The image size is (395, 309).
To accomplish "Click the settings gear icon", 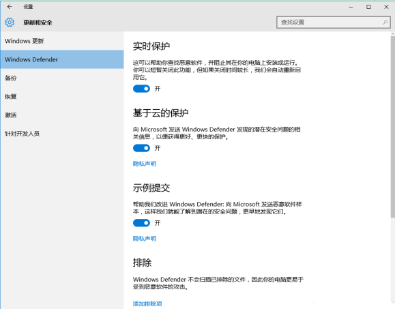I will coord(10,23).
